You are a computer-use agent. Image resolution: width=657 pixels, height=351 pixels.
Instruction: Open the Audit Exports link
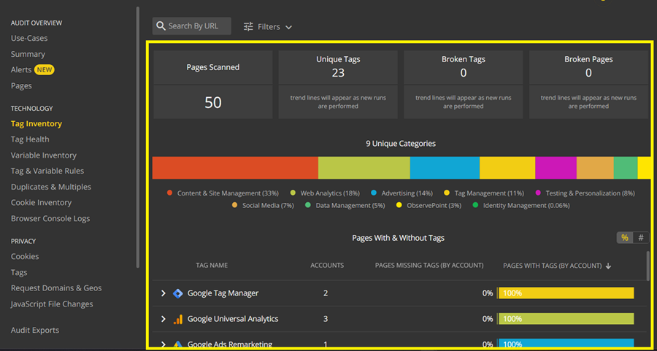click(35, 331)
